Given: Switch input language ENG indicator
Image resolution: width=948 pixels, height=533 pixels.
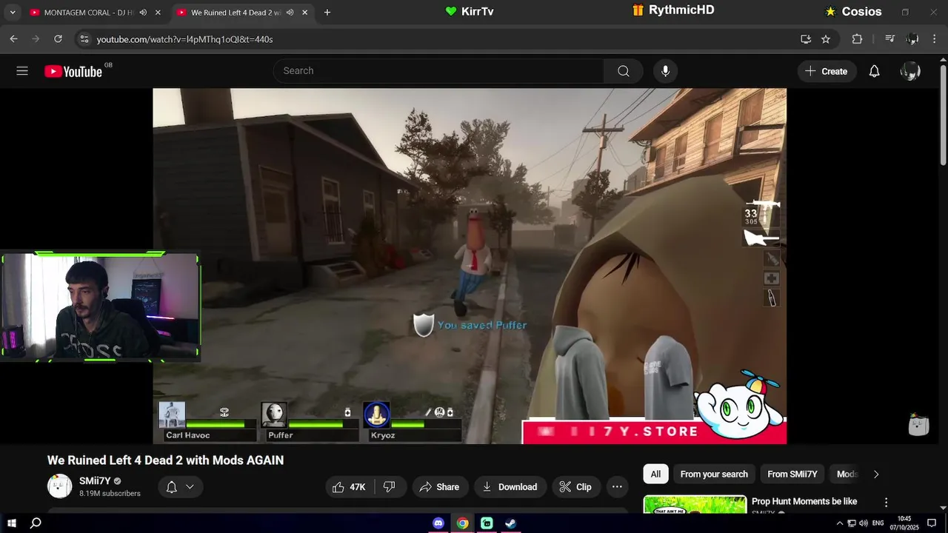Looking at the screenshot, I should pos(878,523).
